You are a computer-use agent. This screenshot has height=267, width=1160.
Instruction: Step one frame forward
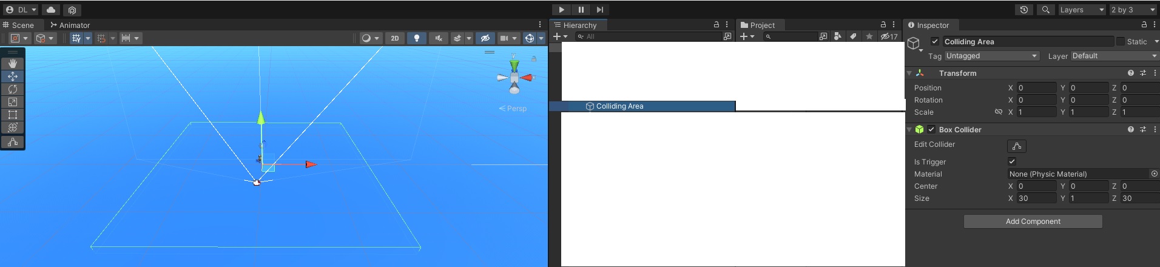pyautogui.click(x=599, y=10)
